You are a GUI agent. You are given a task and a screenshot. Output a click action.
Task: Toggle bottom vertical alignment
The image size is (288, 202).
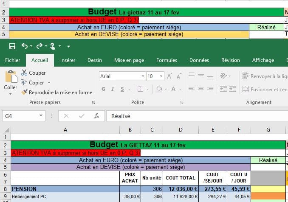(210, 77)
